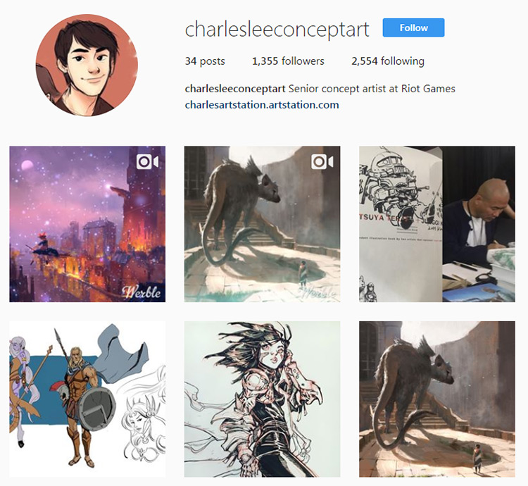Click the video camera icon on creature post
Screen dimensions: 528x486
pyautogui.click(x=322, y=162)
